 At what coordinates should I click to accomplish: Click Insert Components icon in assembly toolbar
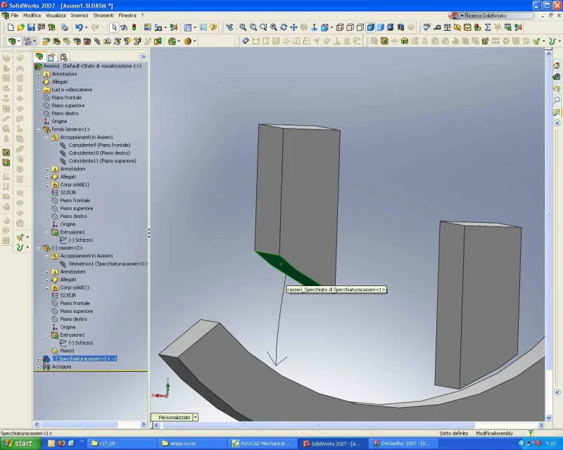[x=46, y=41]
